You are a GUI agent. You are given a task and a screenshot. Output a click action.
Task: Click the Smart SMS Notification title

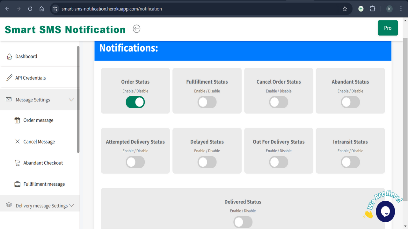[x=65, y=30]
